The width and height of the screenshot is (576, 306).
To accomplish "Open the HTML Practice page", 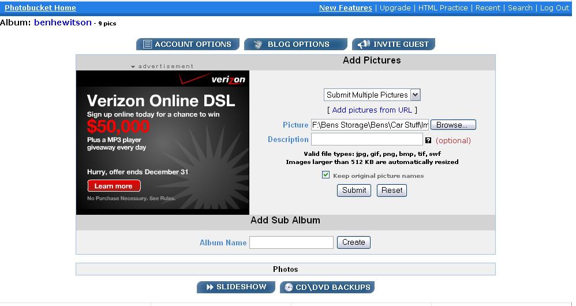I will coord(443,8).
